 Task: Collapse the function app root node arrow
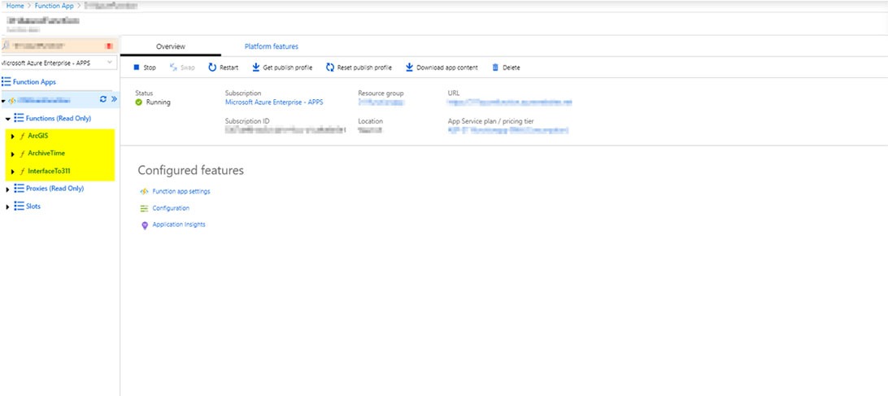point(3,101)
